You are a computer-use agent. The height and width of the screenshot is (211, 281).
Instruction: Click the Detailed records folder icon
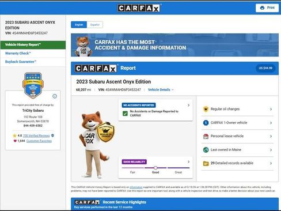point(206,163)
